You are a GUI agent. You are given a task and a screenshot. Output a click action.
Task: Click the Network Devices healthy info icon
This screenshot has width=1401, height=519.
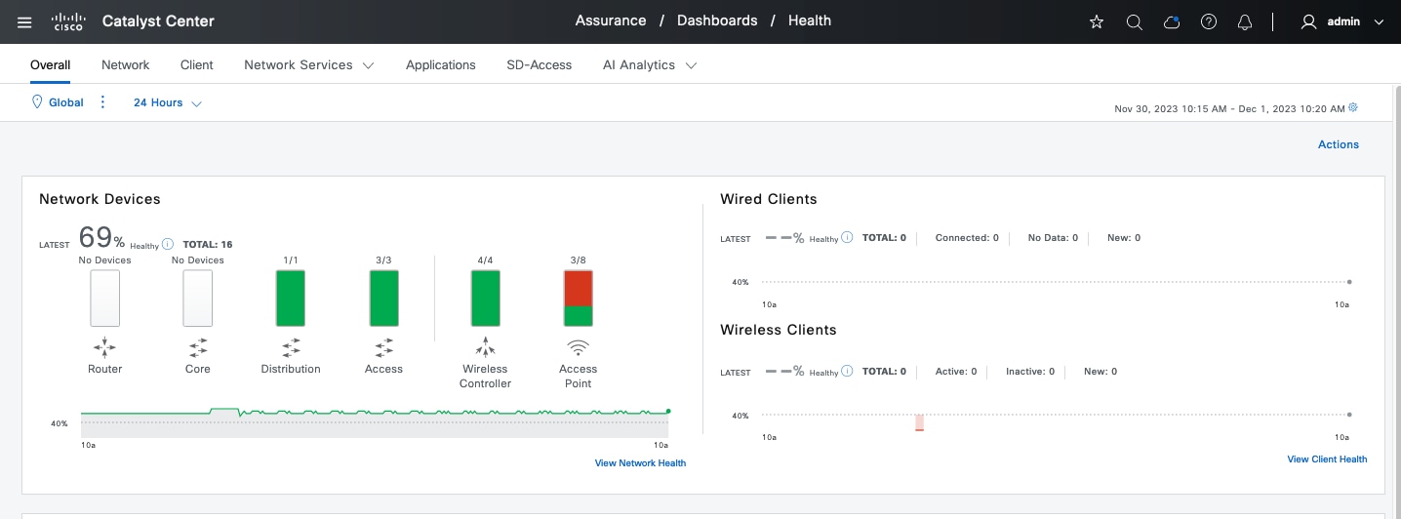pos(167,244)
